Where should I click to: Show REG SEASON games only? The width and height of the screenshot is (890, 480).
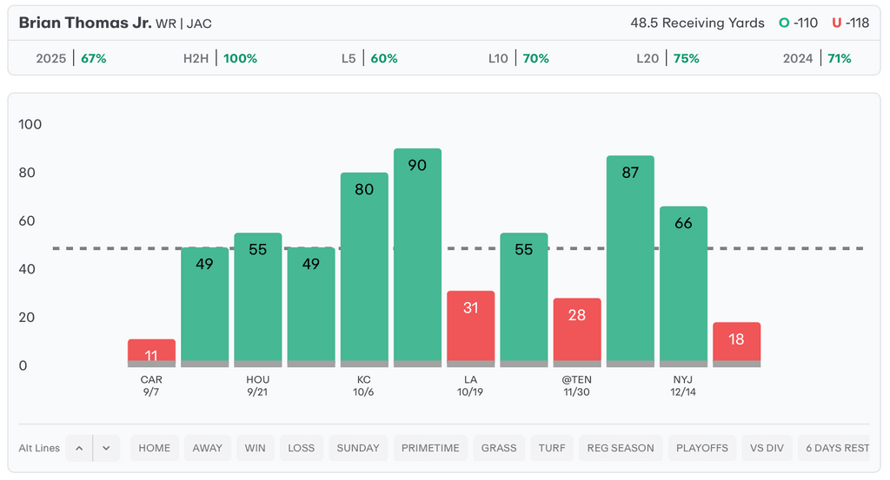pos(621,448)
